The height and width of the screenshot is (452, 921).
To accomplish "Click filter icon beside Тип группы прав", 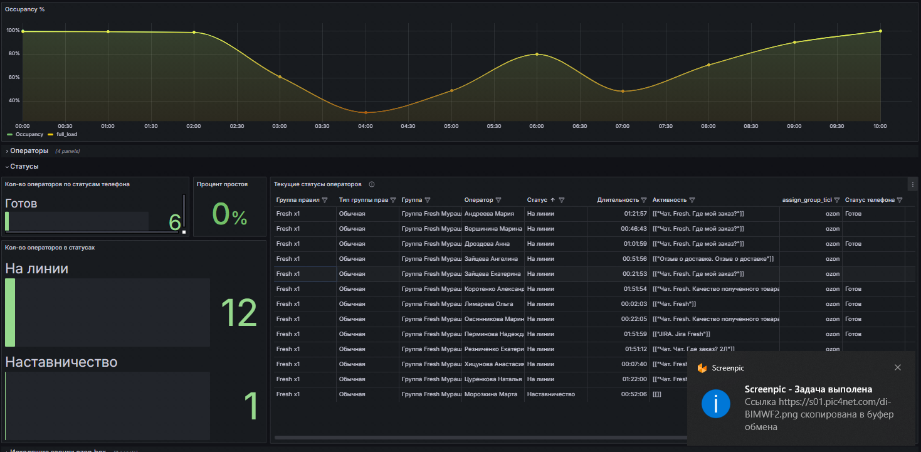I will [x=393, y=200].
